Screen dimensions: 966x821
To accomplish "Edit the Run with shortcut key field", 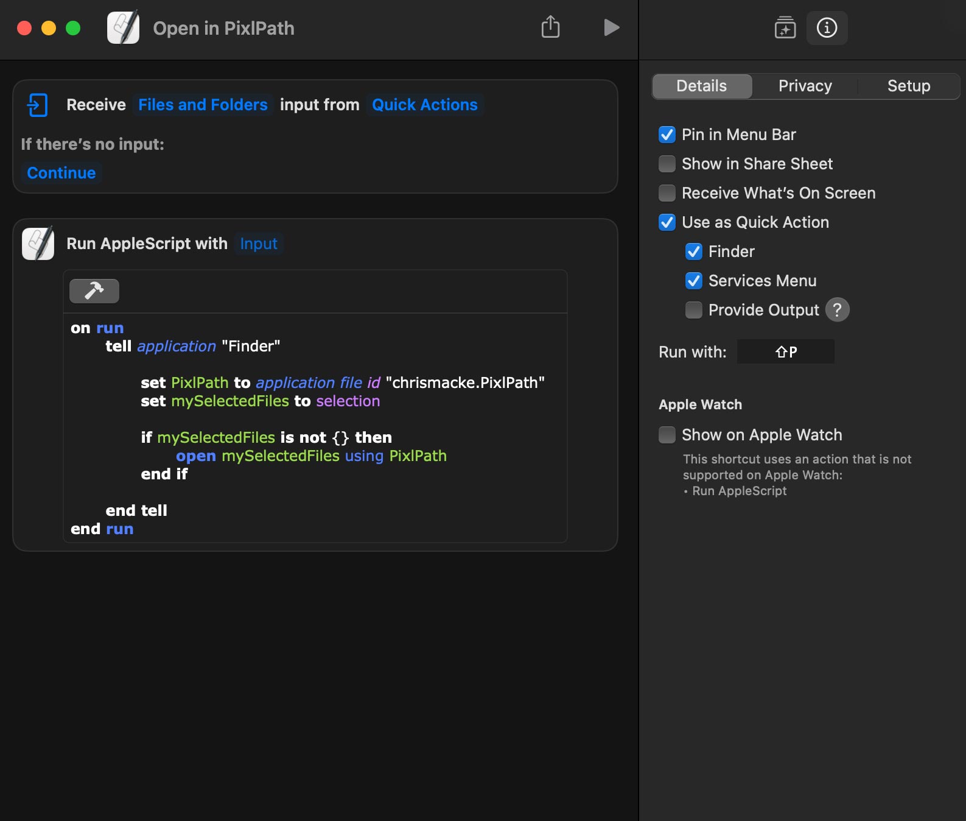I will (x=785, y=351).
